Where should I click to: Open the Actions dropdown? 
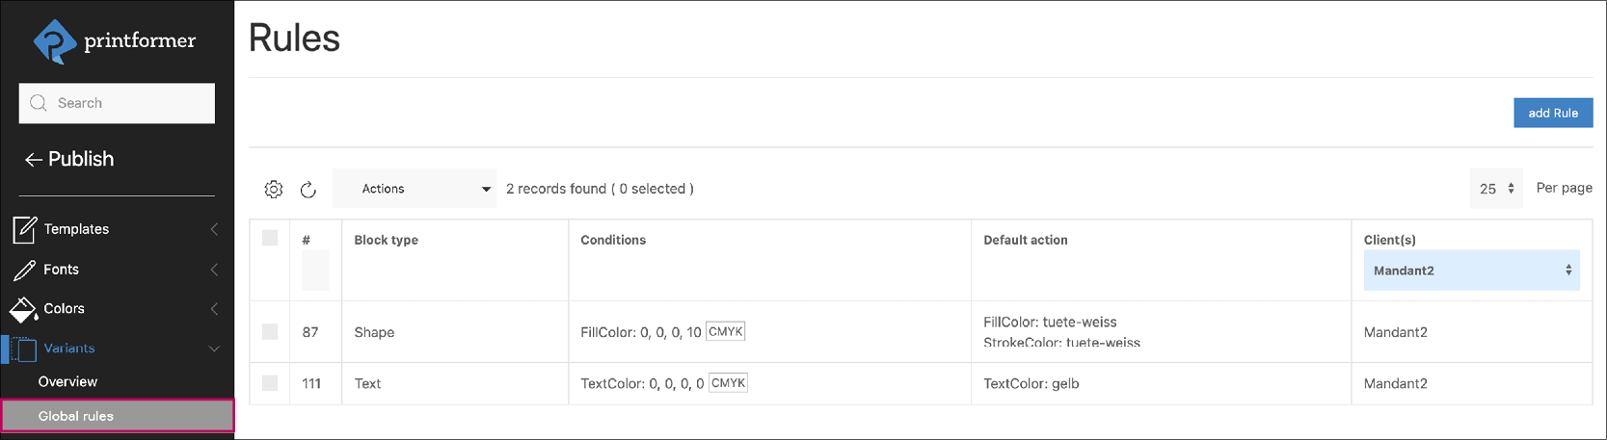pyautogui.click(x=415, y=189)
